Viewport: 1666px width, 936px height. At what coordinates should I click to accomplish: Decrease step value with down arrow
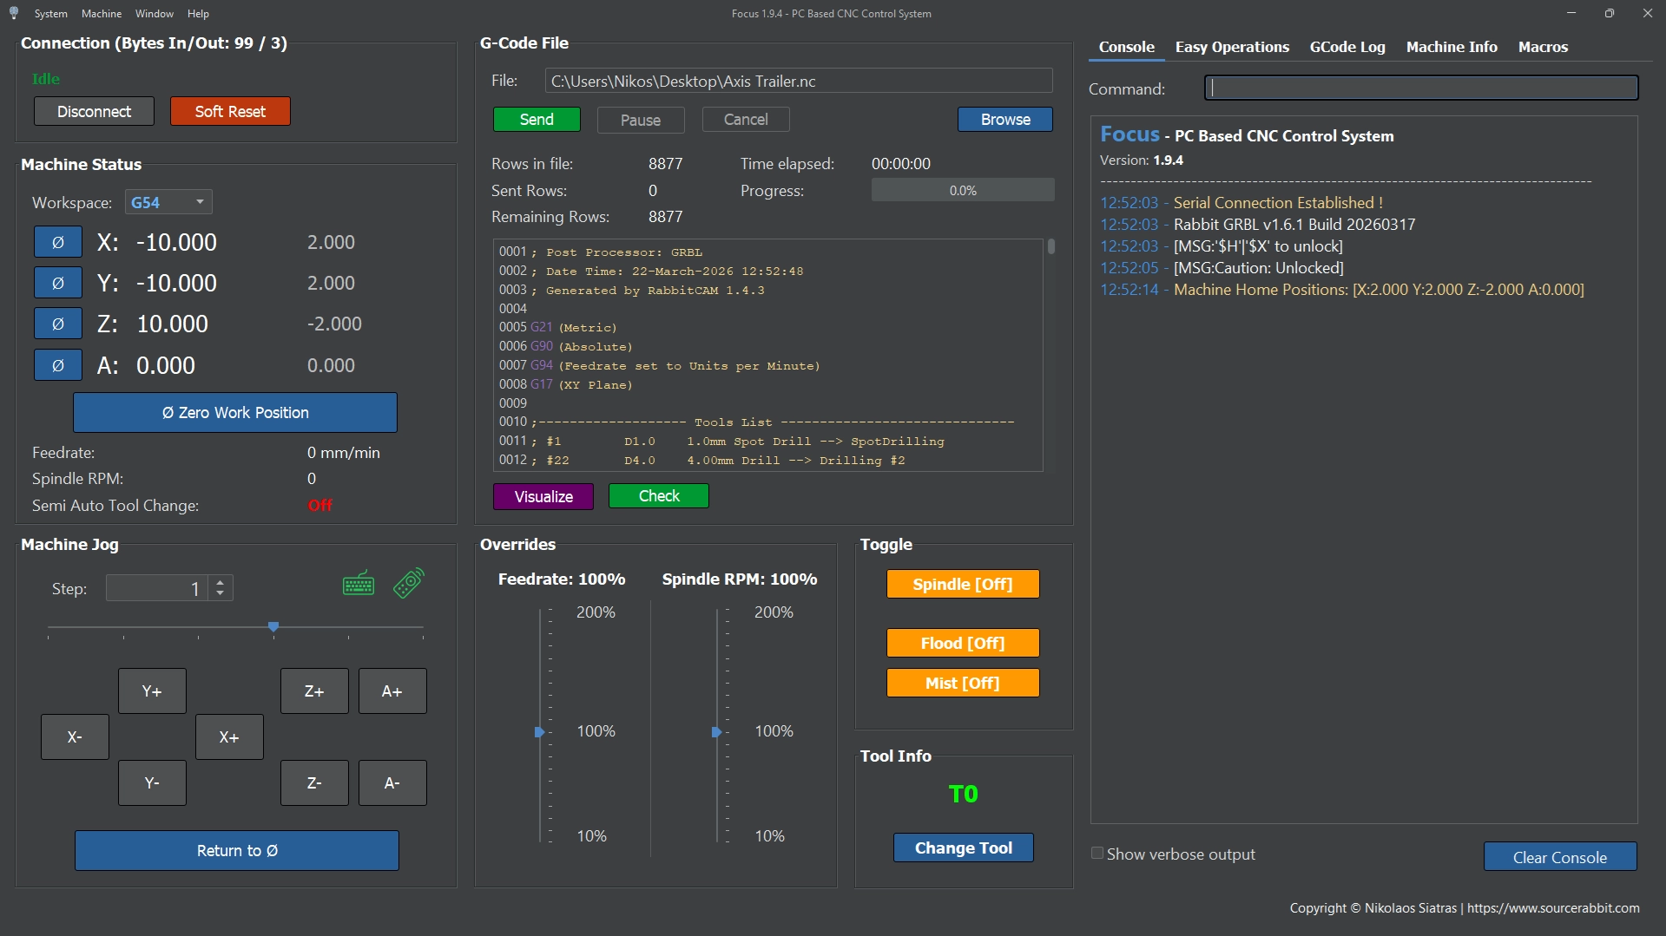221,594
